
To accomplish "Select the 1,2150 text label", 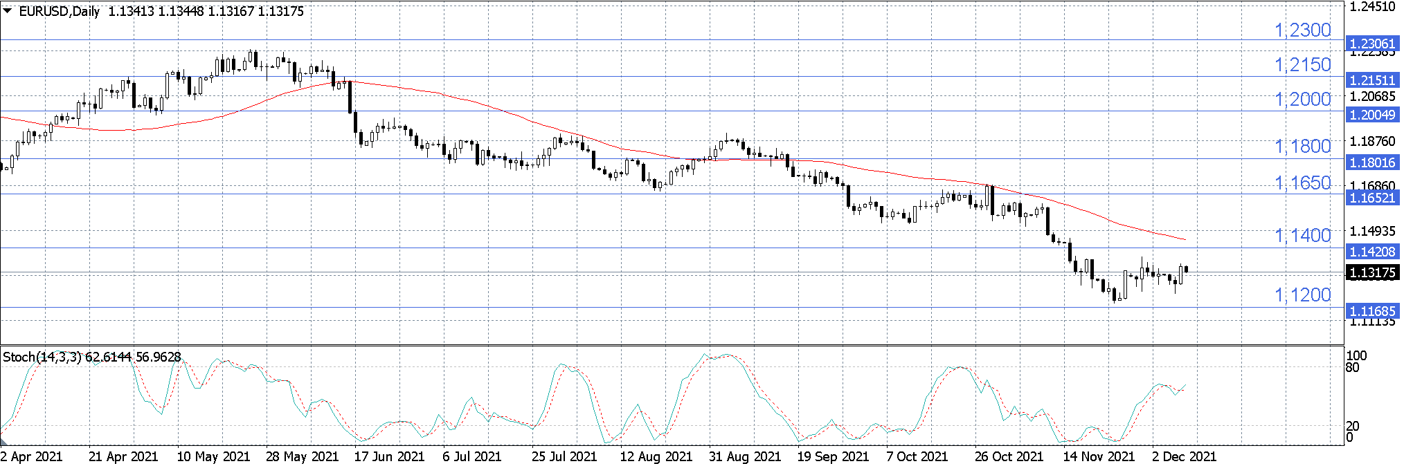I will coord(1302,65).
